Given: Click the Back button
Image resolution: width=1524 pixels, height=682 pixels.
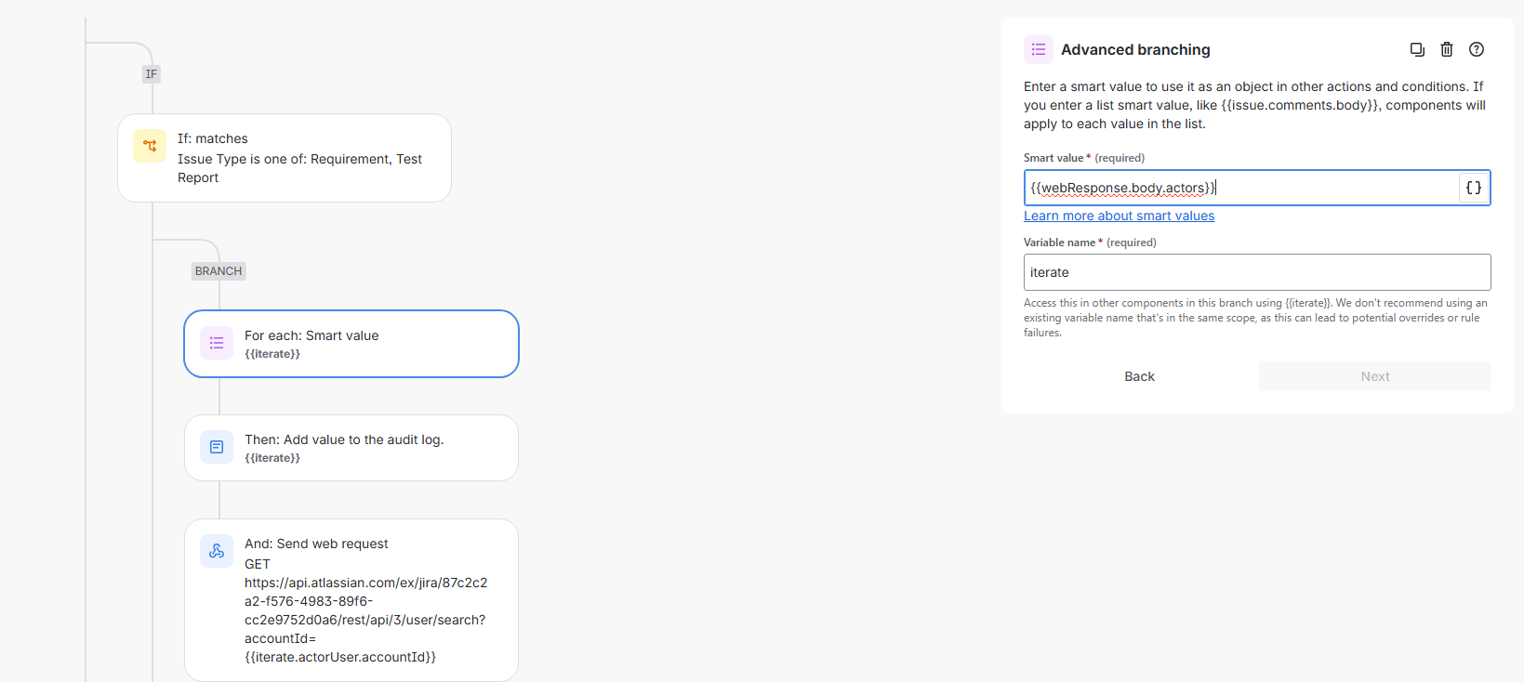Looking at the screenshot, I should [x=1139, y=376].
